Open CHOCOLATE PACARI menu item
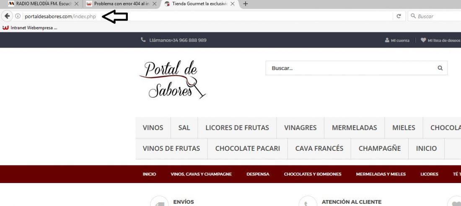 (x=248, y=149)
